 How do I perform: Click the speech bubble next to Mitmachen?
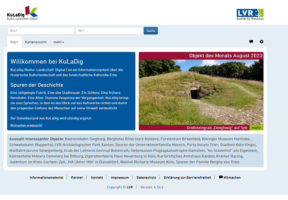click(x=221, y=177)
